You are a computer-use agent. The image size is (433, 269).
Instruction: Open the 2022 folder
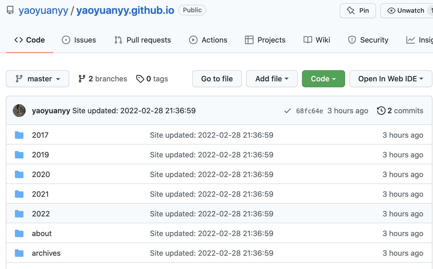(x=41, y=214)
